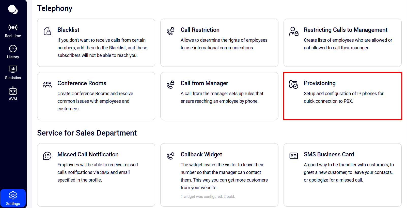Click the Missed Call Notification chat icon

47,156
